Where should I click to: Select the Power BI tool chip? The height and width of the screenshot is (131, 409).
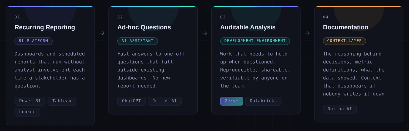30,101
